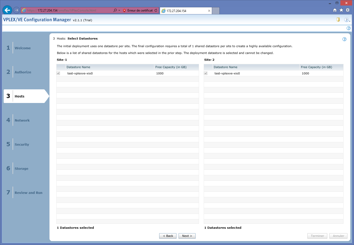Click the address bar URL field

tap(68, 10)
